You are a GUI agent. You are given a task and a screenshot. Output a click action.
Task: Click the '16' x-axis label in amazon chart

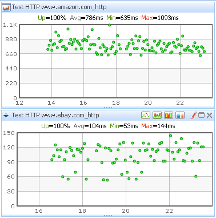(83, 103)
